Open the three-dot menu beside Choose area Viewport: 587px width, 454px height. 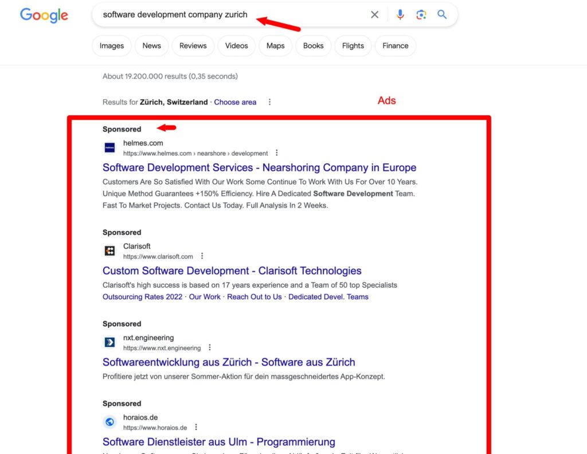click(x=269, y=102)
